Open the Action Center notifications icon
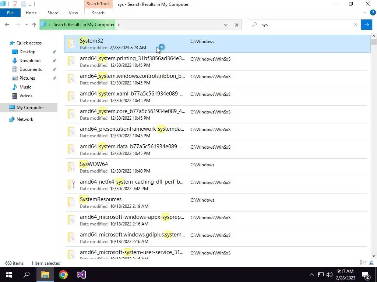 [x=365, y=275]
